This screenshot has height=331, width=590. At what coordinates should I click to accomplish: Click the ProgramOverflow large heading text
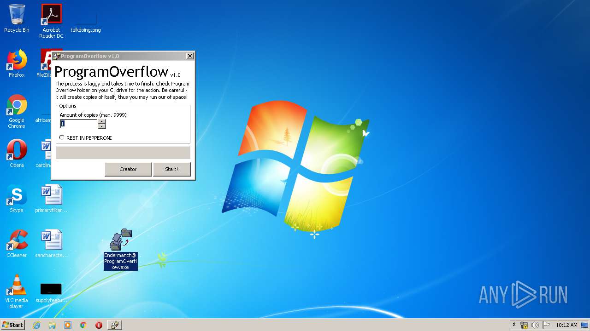point(112,72)
